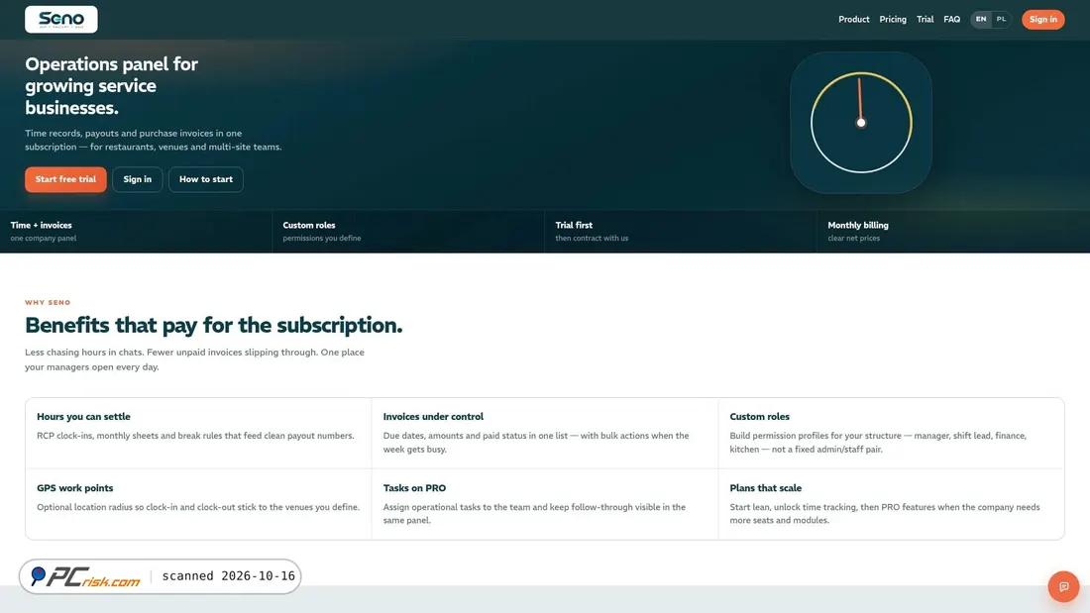
Task: Open the chat widget icon
Action: (1063, 586)
